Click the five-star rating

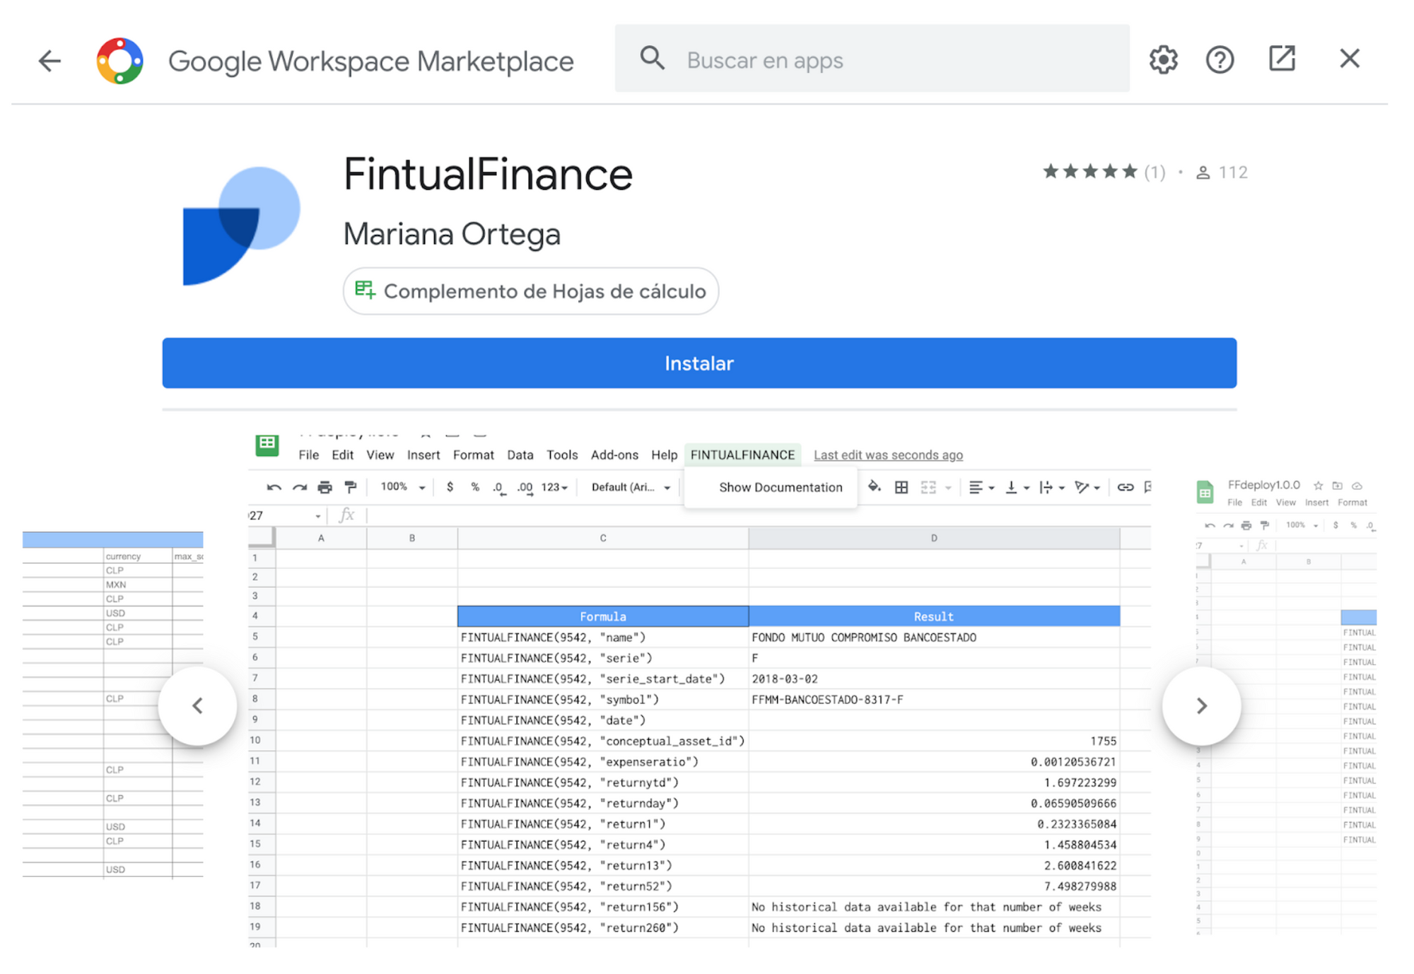pos(1089,172)
